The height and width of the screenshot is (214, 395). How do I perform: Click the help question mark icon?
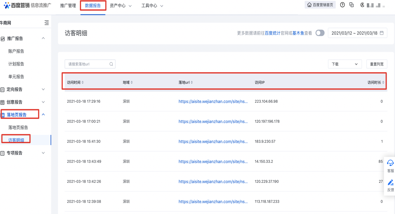342,5
